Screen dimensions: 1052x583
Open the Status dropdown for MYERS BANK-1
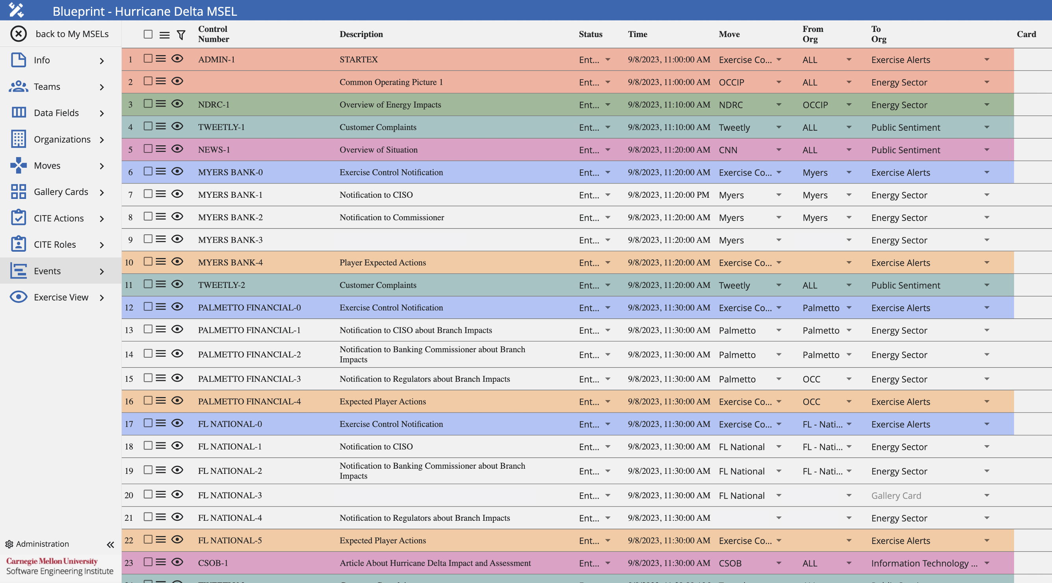(x=608, y=195)
